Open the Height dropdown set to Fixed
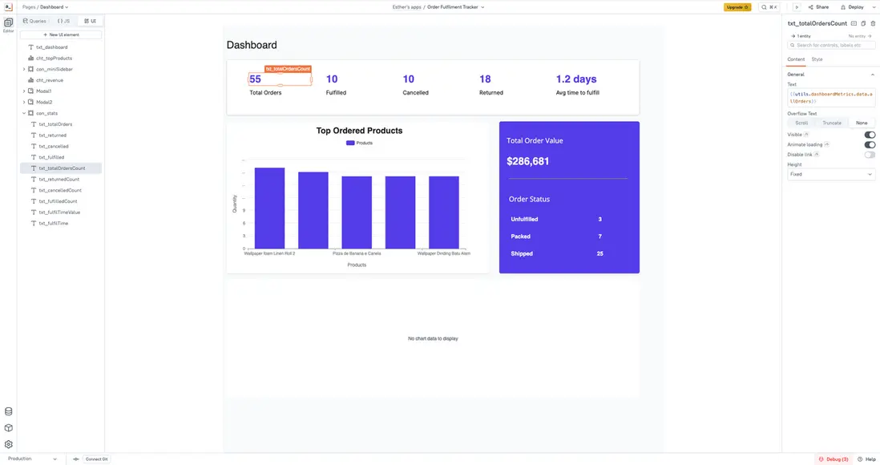Image resolution: width=880 pixels, height=465 pixels. point(830,174)
